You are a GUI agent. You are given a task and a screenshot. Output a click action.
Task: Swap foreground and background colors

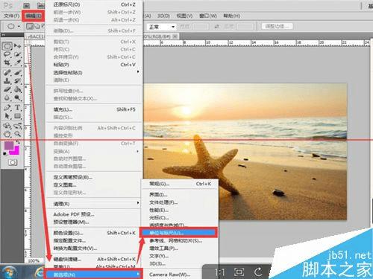18,142
